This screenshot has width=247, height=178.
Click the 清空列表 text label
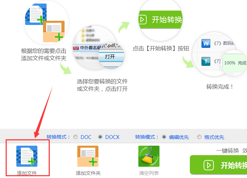click(149, 173)
